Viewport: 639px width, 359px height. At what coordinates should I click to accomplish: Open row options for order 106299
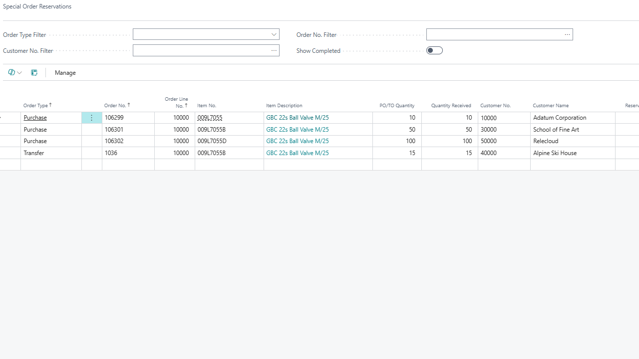91,118
